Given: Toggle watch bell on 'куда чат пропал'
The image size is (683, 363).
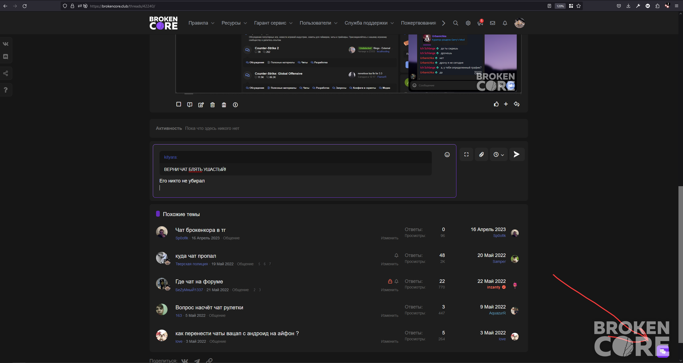Looking at the screenshot, I should 396,255.
